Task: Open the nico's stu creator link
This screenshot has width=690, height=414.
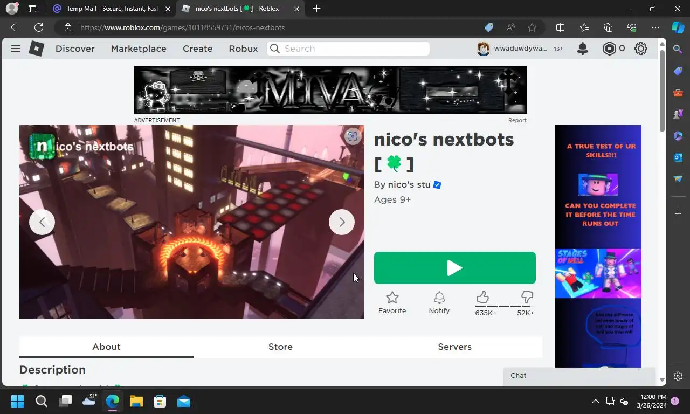Action: point(409,184)
